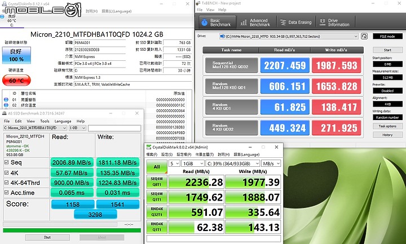Open CrystalDiskMark test count dropdown showing 5
Screen dimensions: 406x244
coord(174,163)
